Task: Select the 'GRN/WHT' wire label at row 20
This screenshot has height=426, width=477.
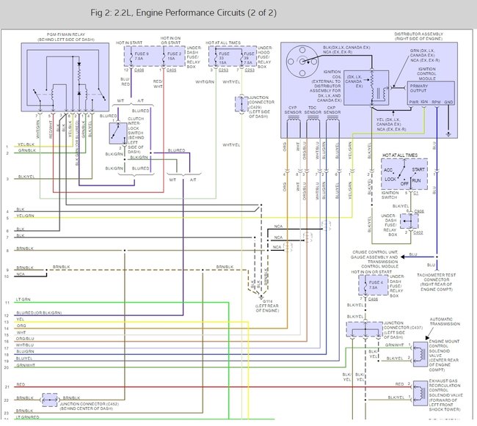Action: (x=26, y=365)
